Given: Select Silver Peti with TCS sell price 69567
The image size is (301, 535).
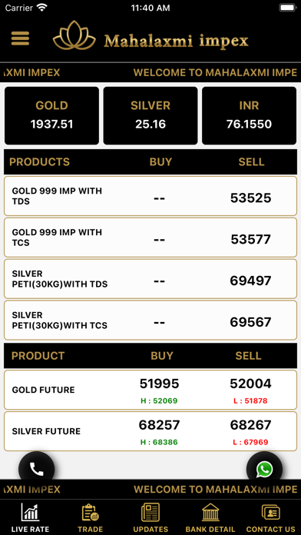Looking at the screenshot, I should point(250,322).
